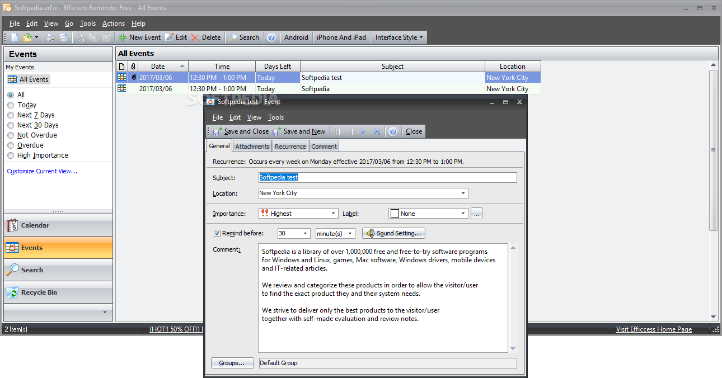Click the attachment paperclip column header
Image resolution: width=722 pixels, height=378 pixels.
pyautogui.click(x=133, y=67)
